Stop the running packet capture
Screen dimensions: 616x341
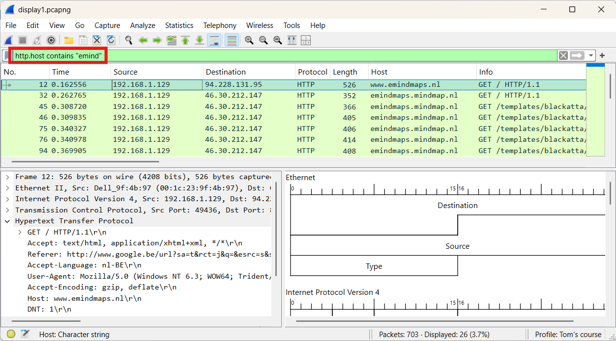coord(23,40)
